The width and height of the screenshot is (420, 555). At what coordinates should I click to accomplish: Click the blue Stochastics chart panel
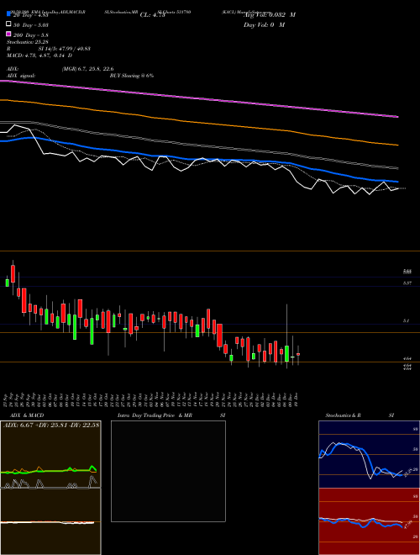369,454
